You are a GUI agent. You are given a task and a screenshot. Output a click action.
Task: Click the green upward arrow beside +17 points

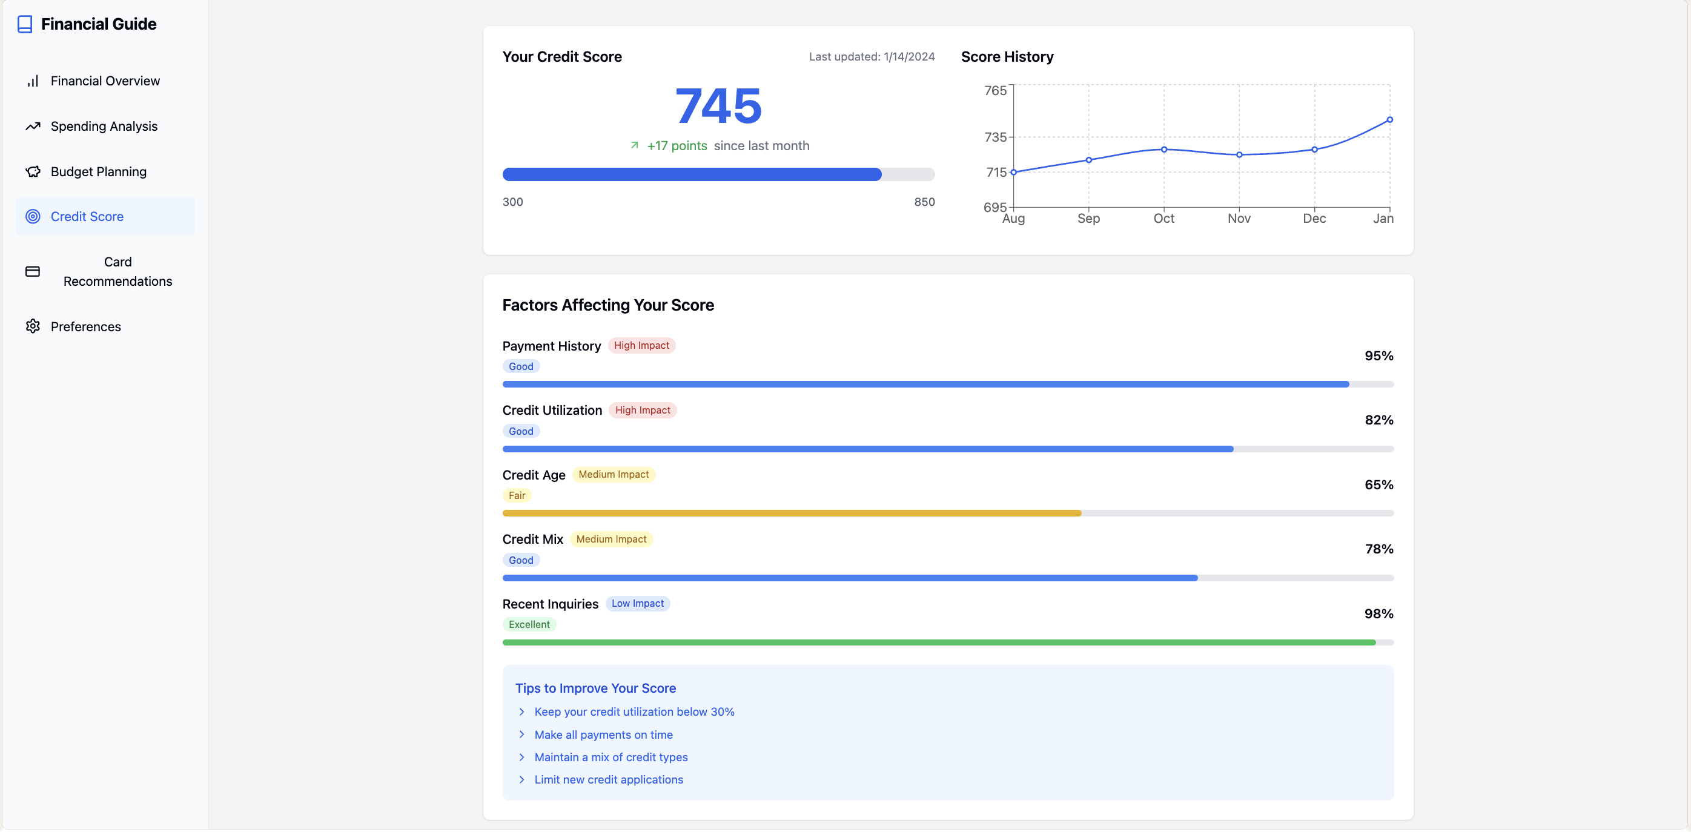(634, 146)
